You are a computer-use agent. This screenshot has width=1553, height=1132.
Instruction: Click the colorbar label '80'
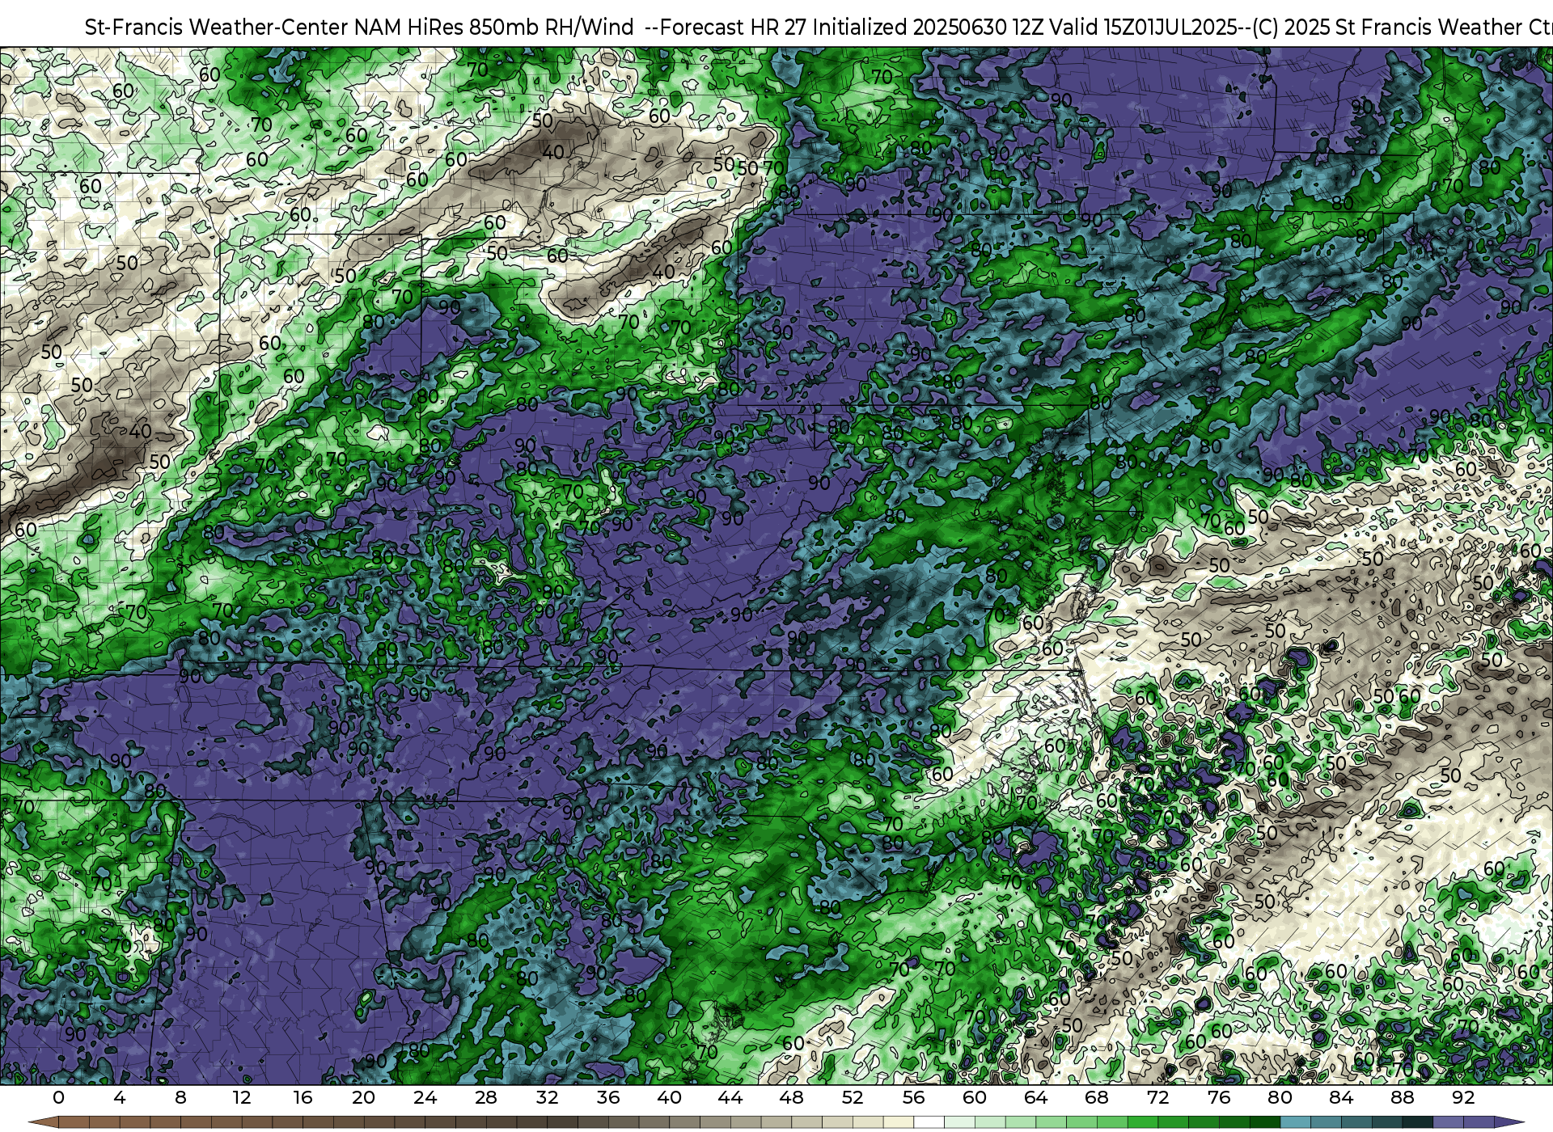pyautogui.click(x=1280, y=1097)
